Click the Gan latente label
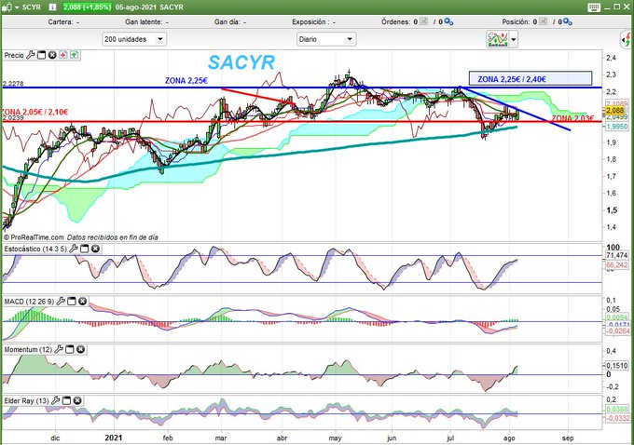The height and width of the screenshot is (445, 634). point(144,21)
